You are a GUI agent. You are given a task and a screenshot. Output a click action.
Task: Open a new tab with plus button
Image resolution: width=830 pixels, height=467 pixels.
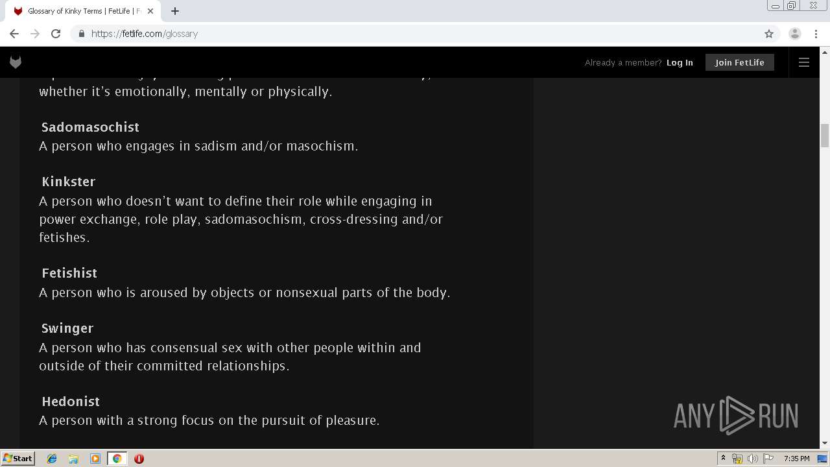point(175,11)
